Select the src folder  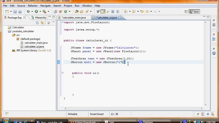[18, 35]
